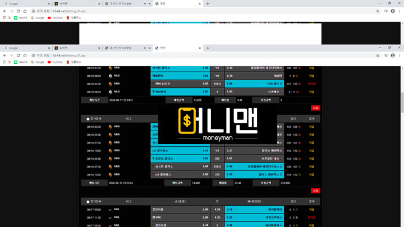
Task: Click the red 삭제 button above the NHL table
Action: [315, 191]
